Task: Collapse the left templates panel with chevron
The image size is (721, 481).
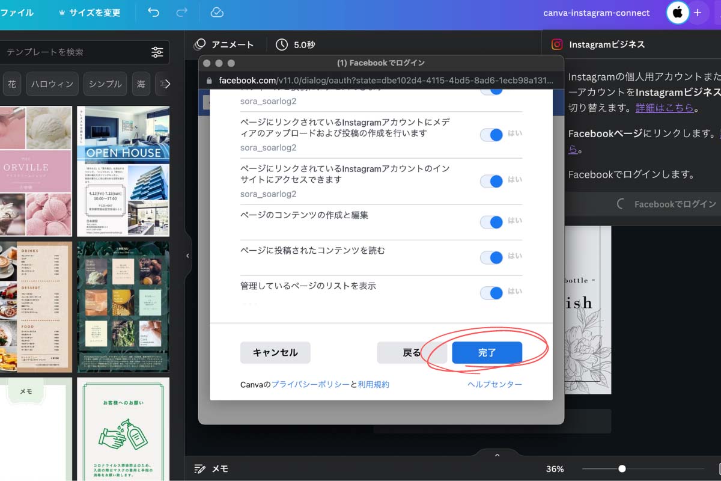Action: pyautogui.click(x=188, y=256)
